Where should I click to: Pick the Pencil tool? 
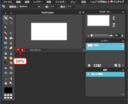click(x=6, y=33)
